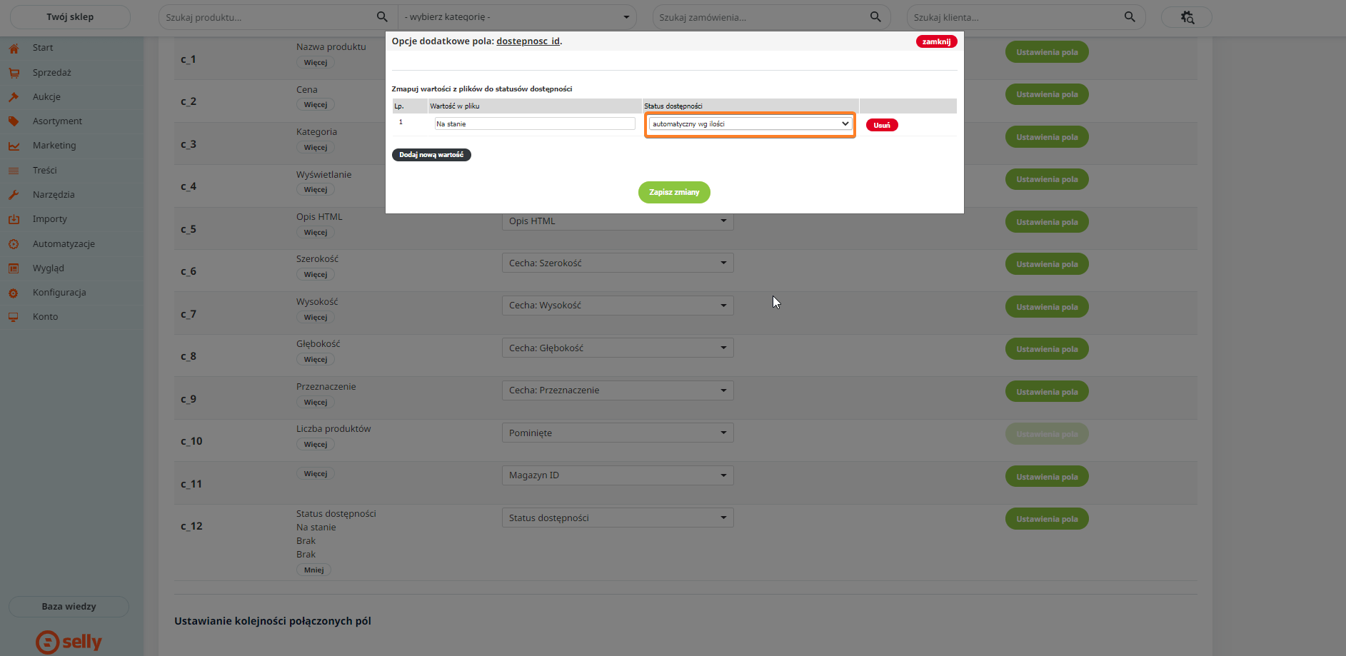
Task: Open the 'Magazyn ID' field dropdown
Action: pyautogui.click(x=617, y=475)
